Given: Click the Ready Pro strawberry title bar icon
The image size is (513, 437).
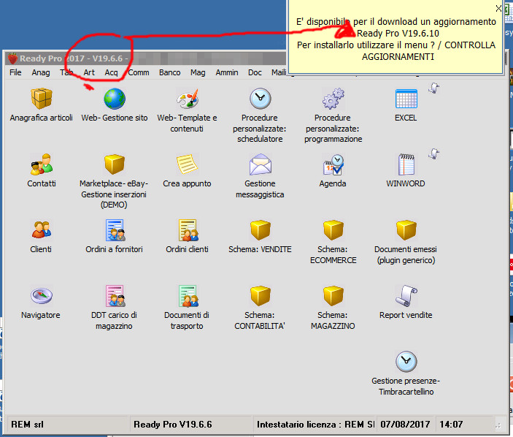Looking at the screenshot, I should pyautogui.click(x=12, y=58).
